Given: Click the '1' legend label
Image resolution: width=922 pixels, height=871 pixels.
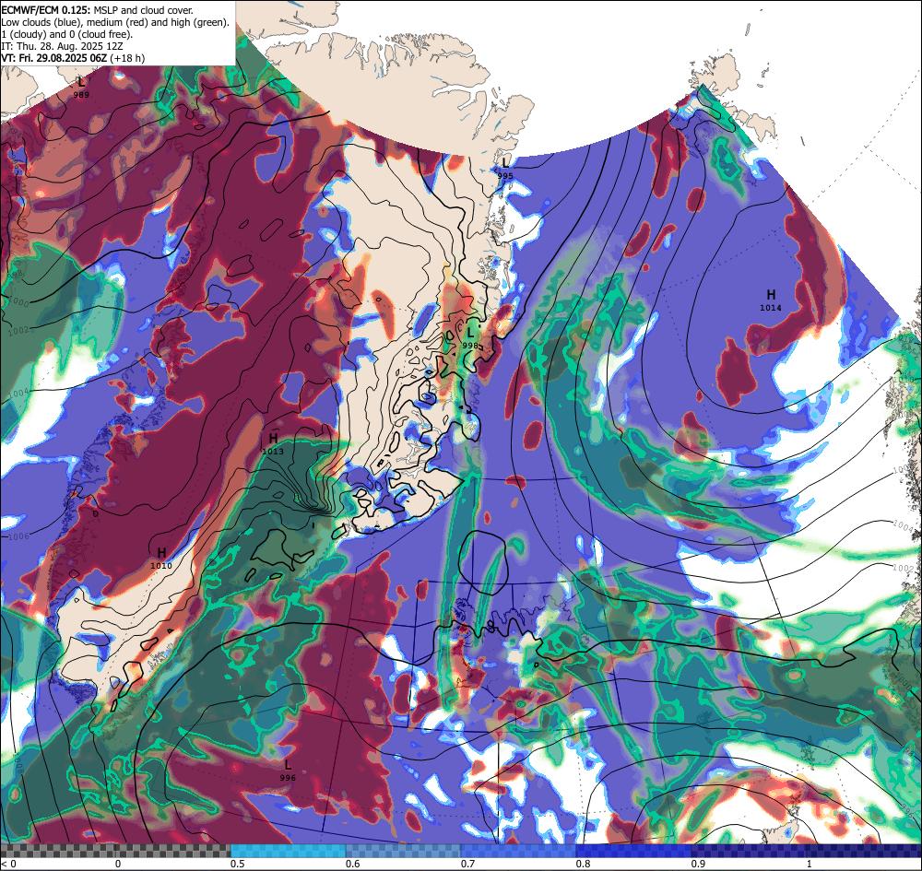Looking at the screenshot, I should (810, 864).
